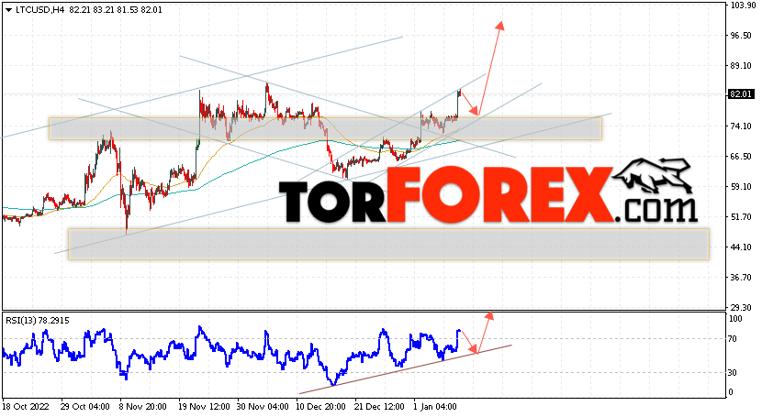Select the RSI level 0 label
This screenshot has width=762, height=417.
click(732, 391)
